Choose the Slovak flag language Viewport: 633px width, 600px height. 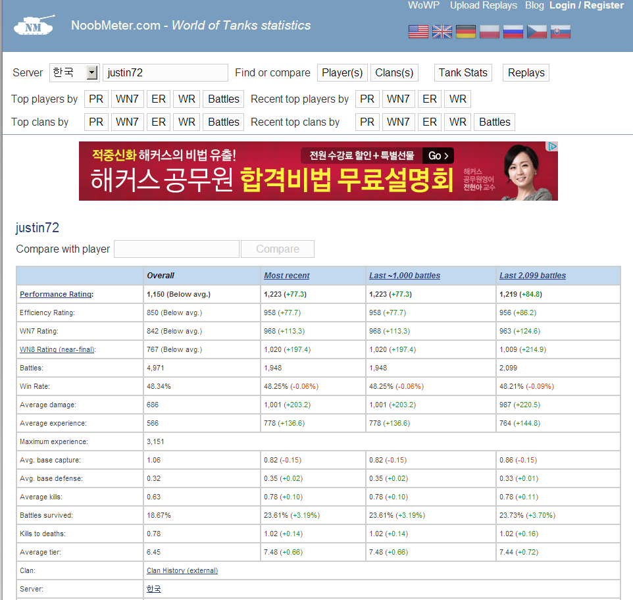(x=561, y=32)
